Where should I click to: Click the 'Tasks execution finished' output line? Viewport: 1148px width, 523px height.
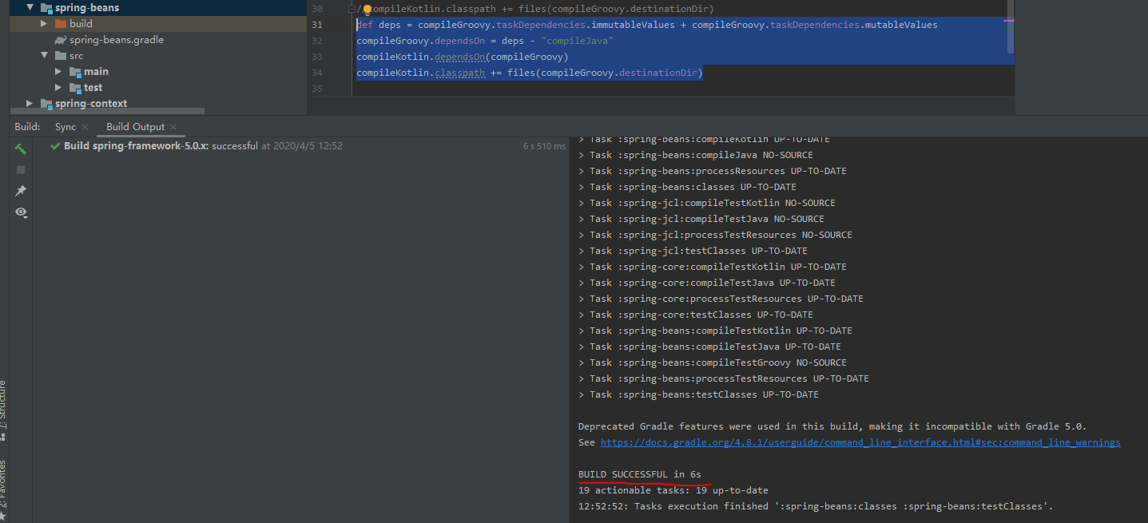pos(816,506)
